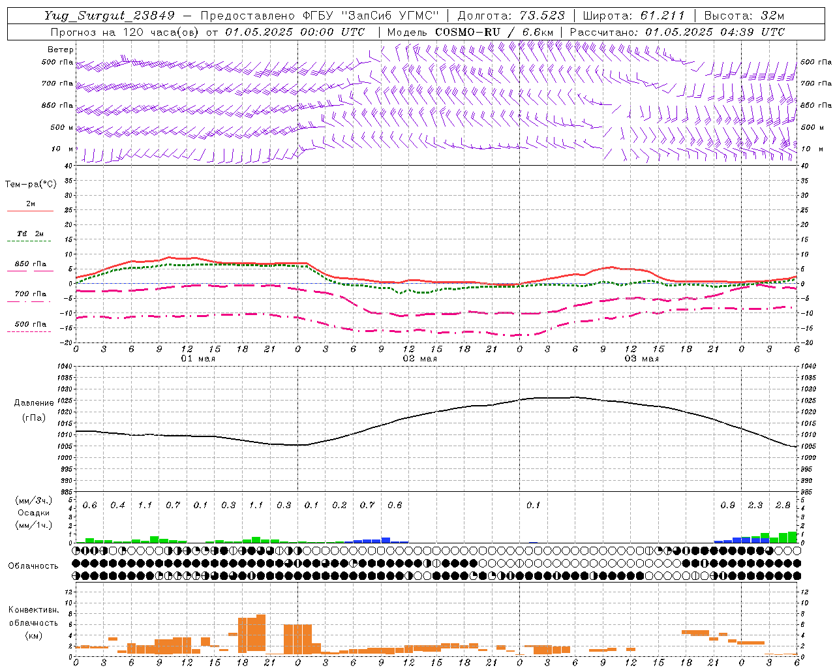Click the Давление panel label
Screen dimensions: 835x668
pyautogui.click(x=34, y=403)
